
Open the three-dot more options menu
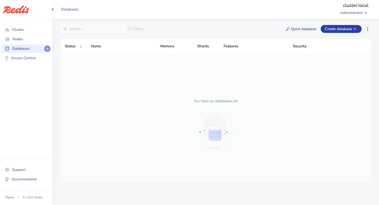tap(368, 29)
